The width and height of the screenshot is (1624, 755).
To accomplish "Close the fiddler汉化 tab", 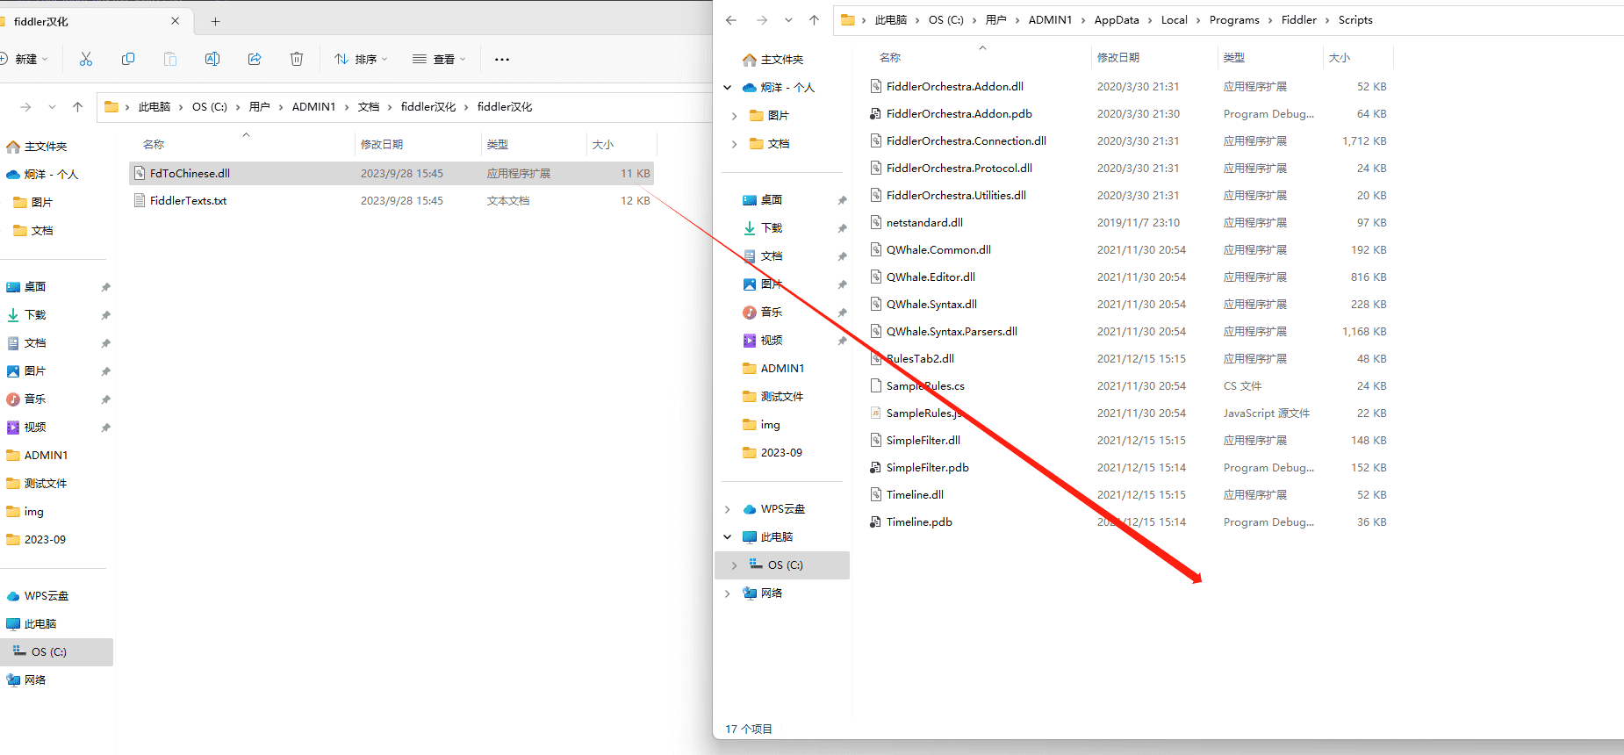I will pos(175,21).
